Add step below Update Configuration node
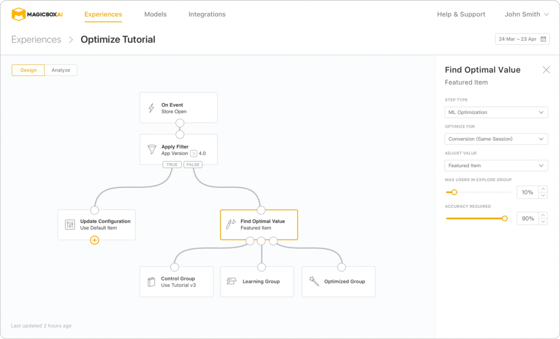Viewport: 560px width, 339px height. point(94,240)
